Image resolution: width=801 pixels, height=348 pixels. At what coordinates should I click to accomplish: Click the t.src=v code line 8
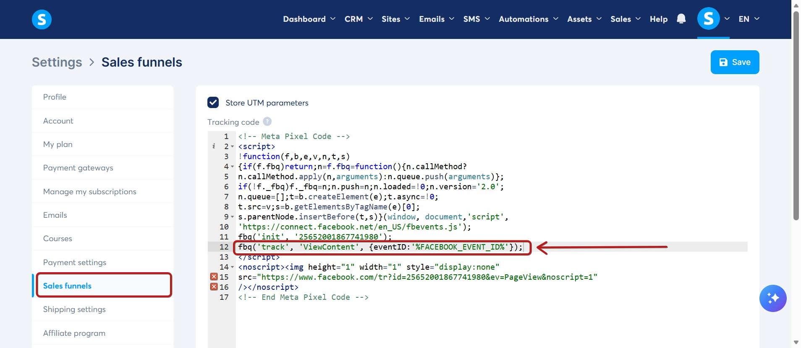tap(329, 207)
